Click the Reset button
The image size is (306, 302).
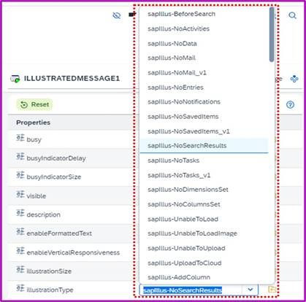pyautogui.click(x=34, y=105)
